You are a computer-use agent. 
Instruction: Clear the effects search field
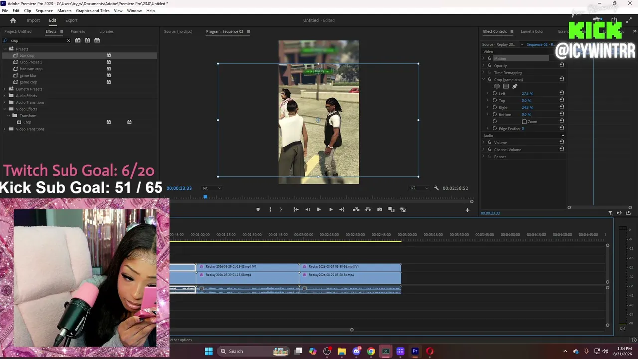coord(68,40)
